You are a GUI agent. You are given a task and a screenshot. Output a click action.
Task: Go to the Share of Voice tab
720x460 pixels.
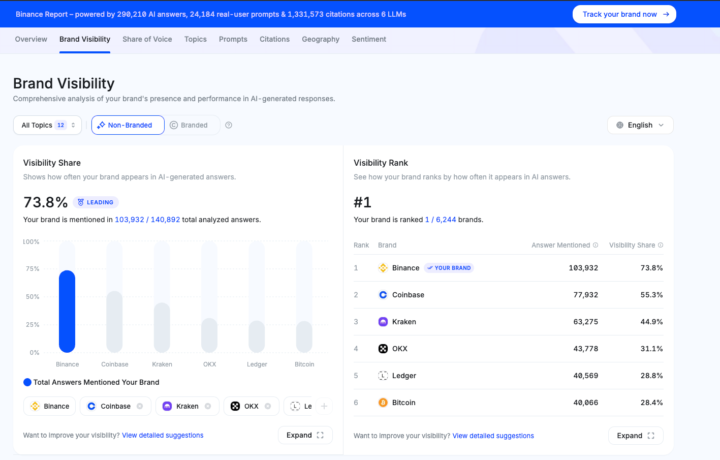(147, 39)
